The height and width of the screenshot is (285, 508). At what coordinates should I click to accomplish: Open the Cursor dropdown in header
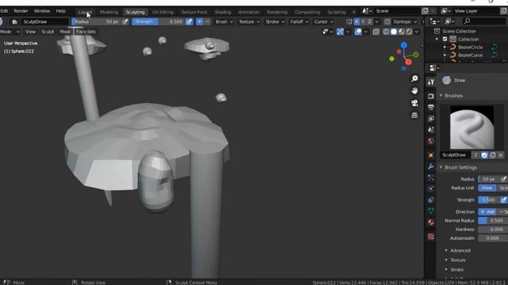(324, 21)
